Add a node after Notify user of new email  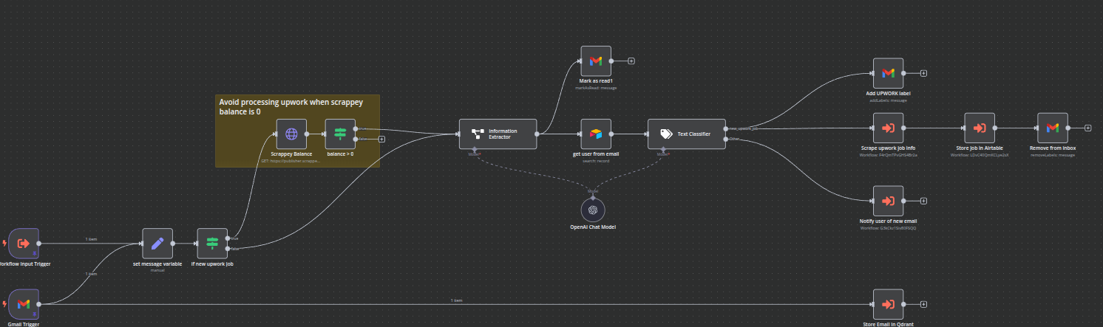[x=924, y=200]
